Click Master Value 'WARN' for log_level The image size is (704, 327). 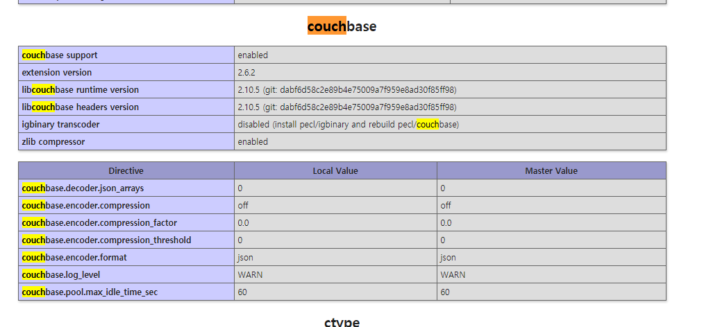point(453,274)
